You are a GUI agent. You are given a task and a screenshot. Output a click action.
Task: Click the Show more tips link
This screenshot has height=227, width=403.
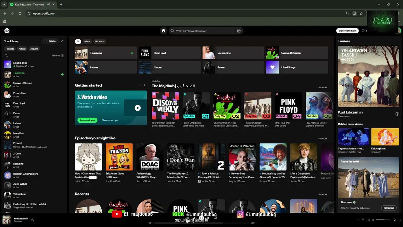tap(110, 120)
